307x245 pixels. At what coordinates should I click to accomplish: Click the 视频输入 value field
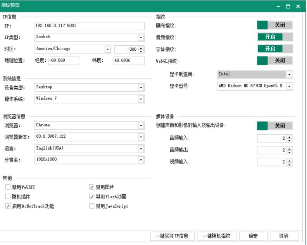click(x=272, y=162)
